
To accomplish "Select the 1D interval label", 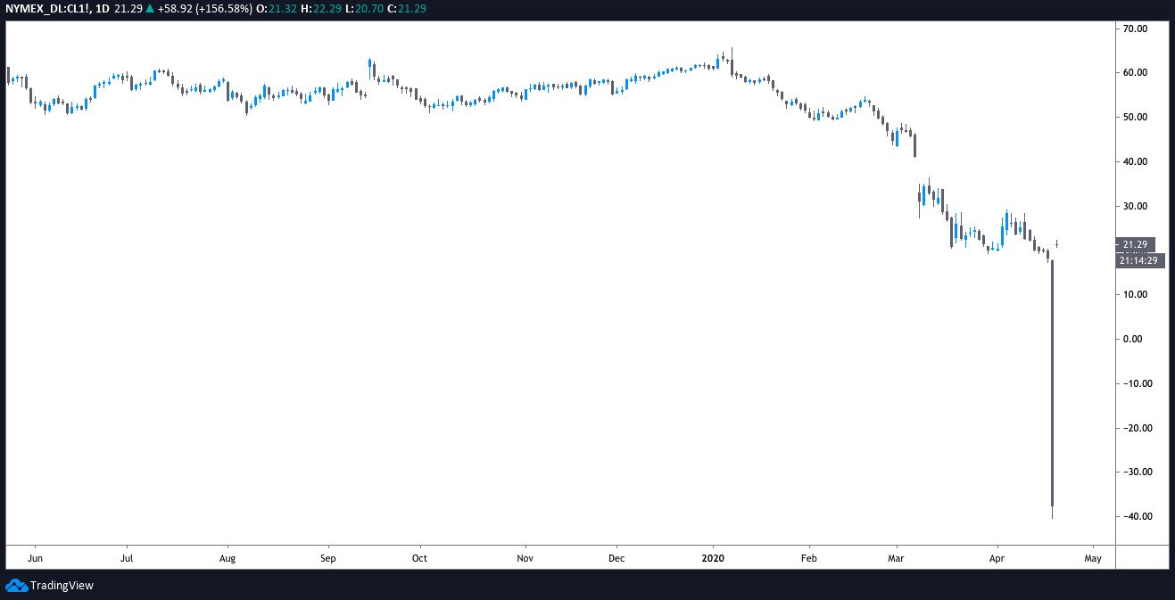I will 100,8.
